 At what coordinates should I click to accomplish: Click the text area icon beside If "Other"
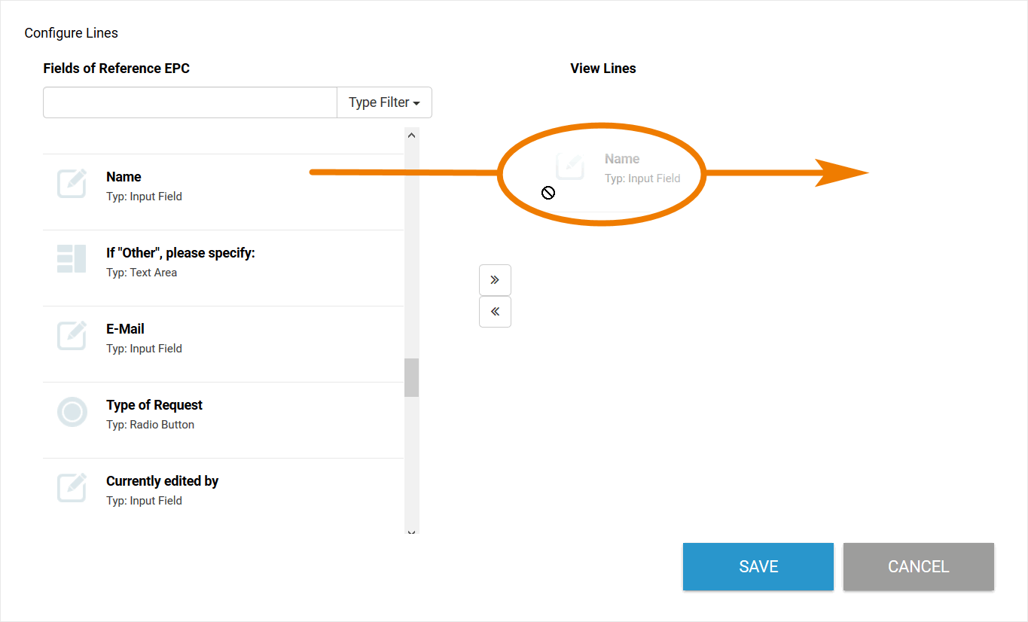tap(72, 259)
